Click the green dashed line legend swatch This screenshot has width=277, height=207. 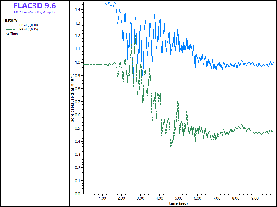pyautogui.click(x=11, y=29)
